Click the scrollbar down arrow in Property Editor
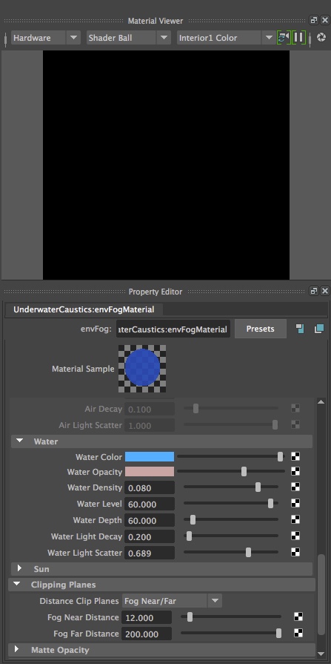 coord(321,654)
